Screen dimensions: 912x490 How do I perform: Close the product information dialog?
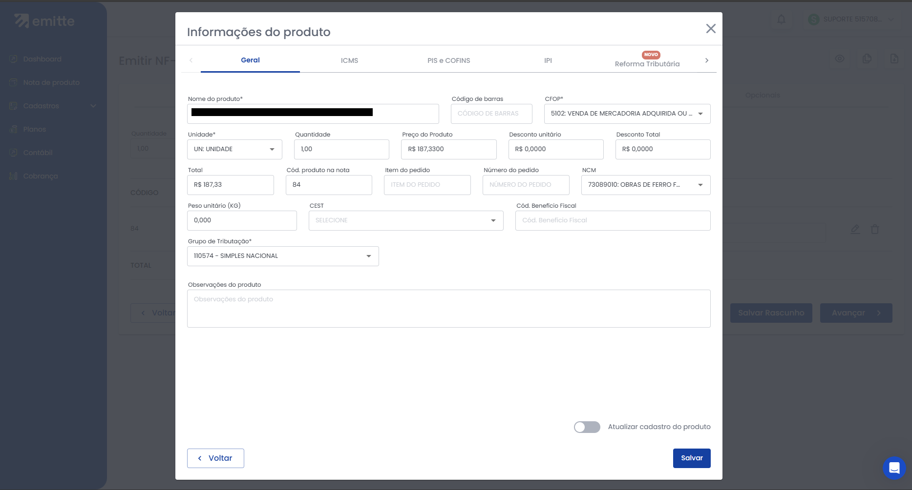tap(711, 29)
